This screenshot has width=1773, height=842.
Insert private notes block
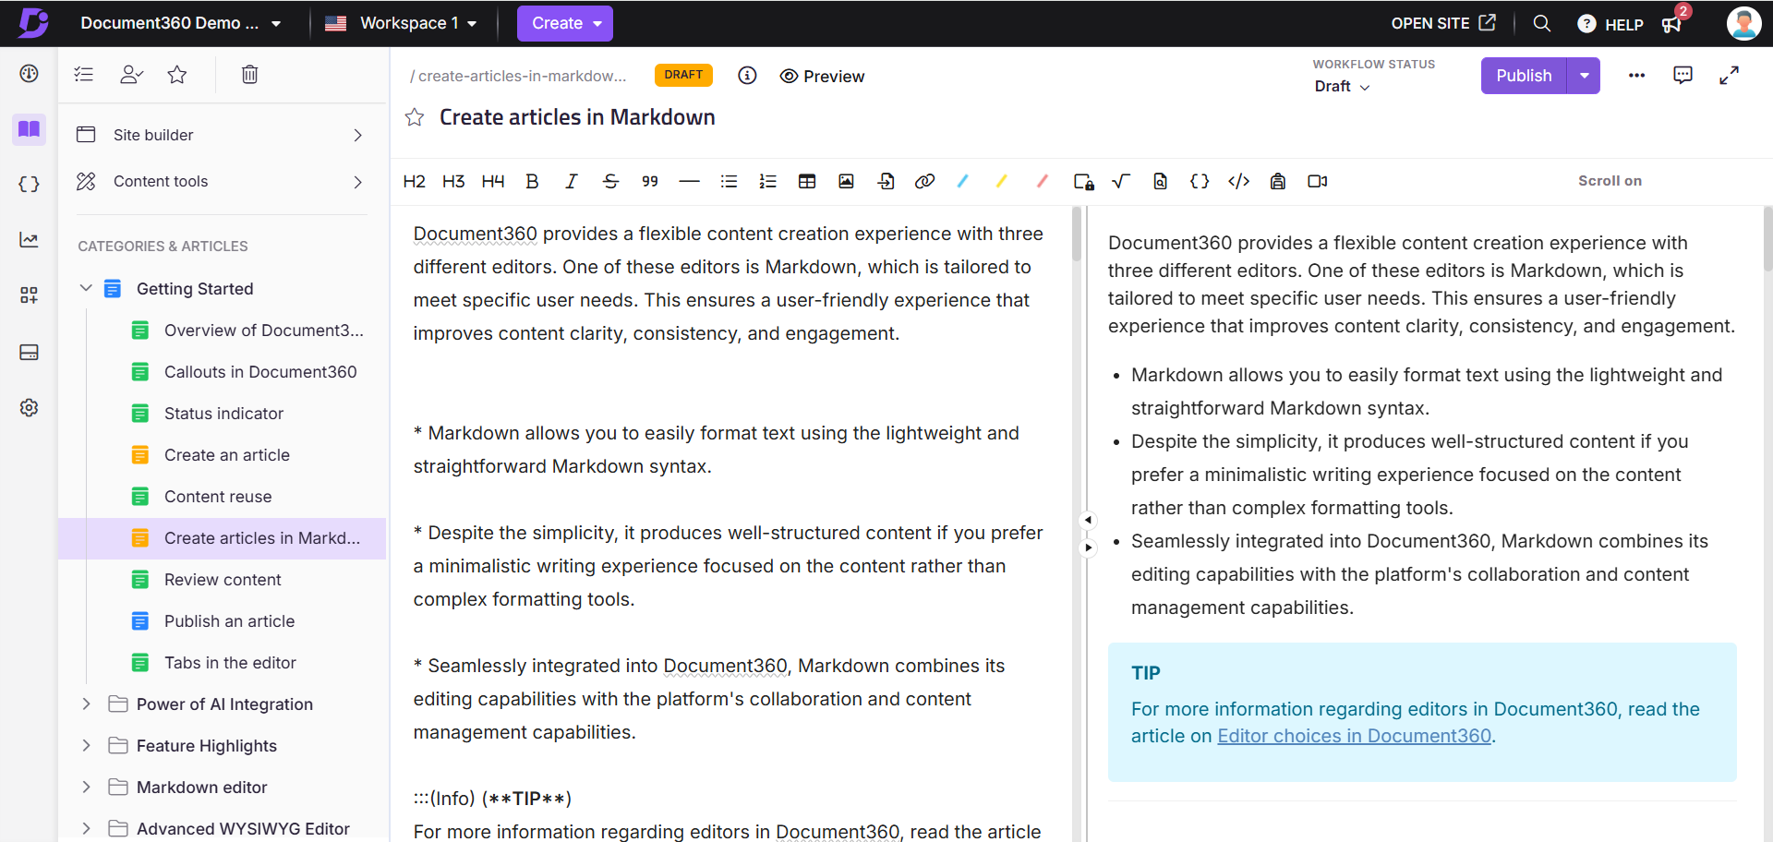coord(1084,181)
